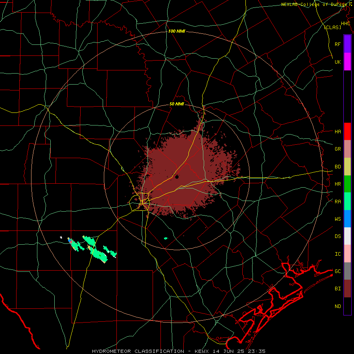Select the WS blue legend swatch

click(347, 219)
